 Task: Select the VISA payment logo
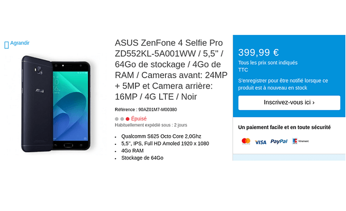tap(261, 142)
